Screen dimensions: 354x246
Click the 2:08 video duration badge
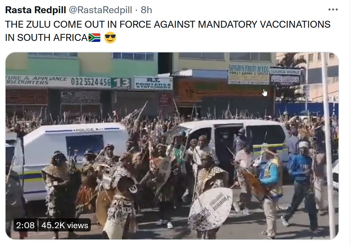(x=25, y=225)
